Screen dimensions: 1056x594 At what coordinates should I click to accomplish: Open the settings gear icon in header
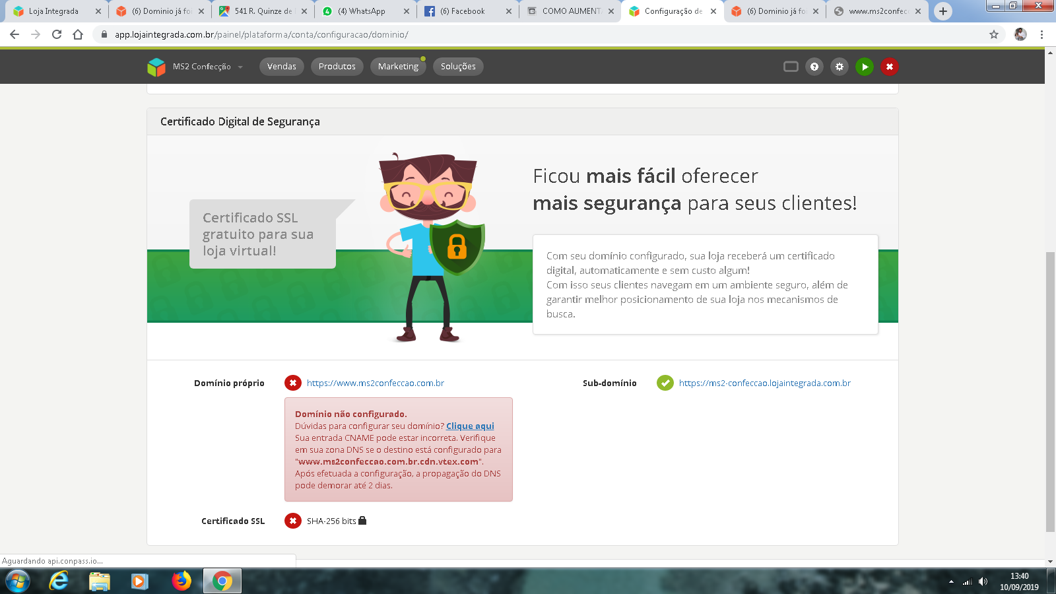point(840,67)
